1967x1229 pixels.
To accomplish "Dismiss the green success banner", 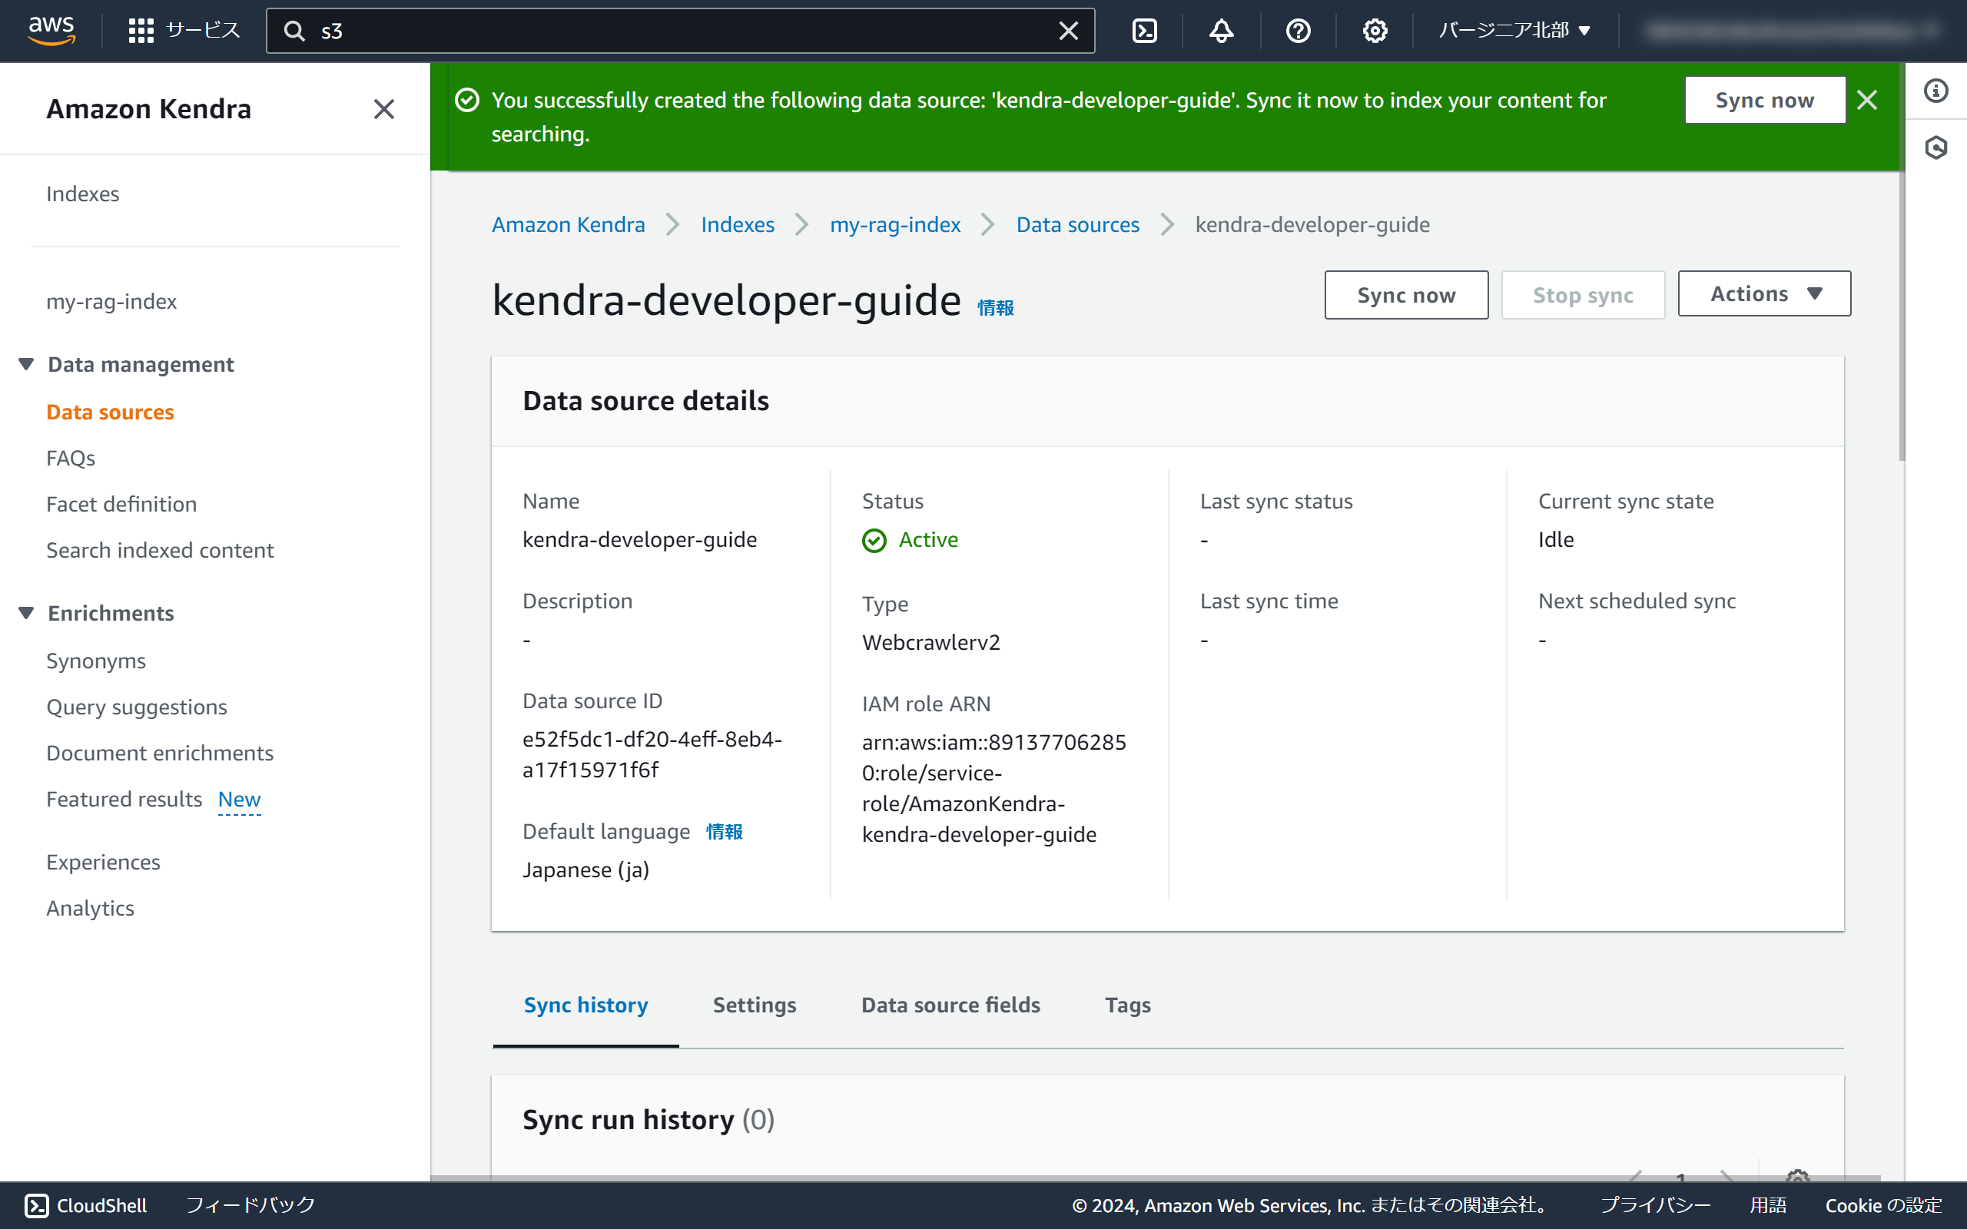I will tap(1867, 100).
